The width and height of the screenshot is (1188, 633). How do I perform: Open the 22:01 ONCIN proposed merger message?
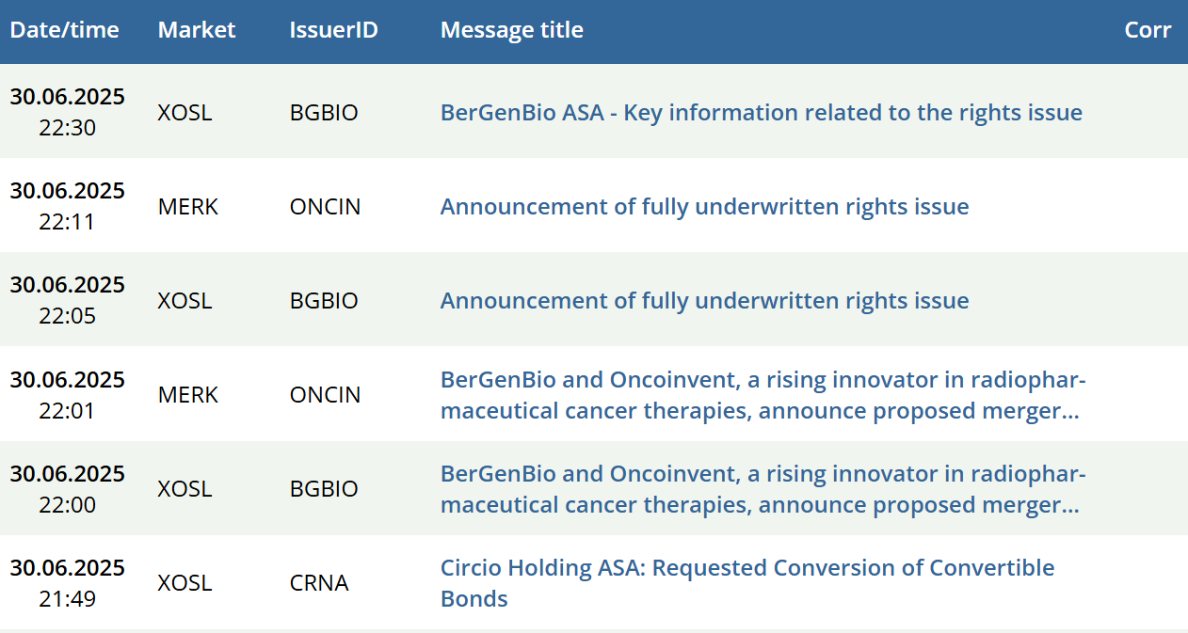tap(763, 395)
